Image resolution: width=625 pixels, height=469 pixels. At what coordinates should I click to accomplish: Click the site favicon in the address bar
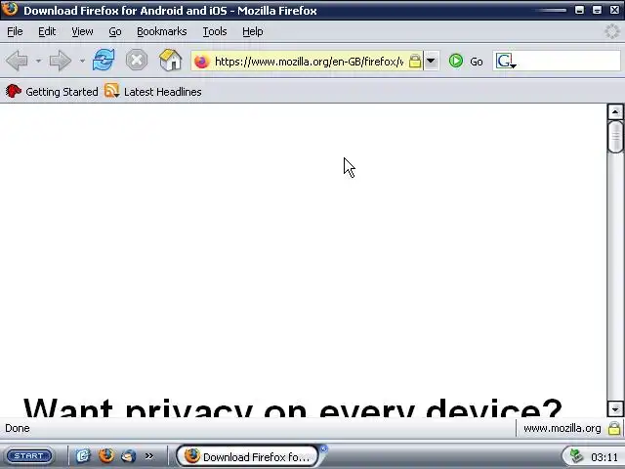click(x=202, y=62)
